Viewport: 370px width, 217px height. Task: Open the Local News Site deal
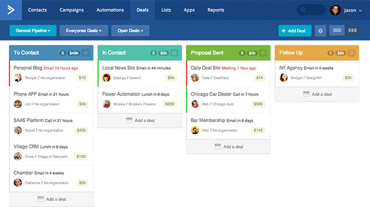[x=118, y=68]
